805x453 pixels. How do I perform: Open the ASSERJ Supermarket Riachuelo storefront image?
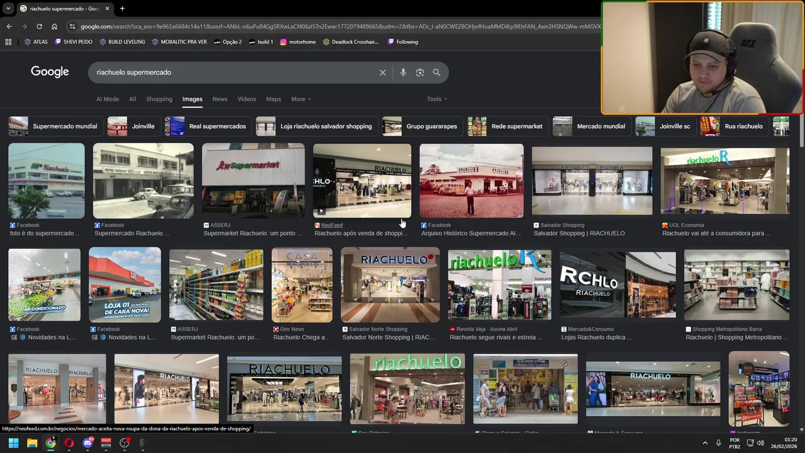(x=253, y=181)
